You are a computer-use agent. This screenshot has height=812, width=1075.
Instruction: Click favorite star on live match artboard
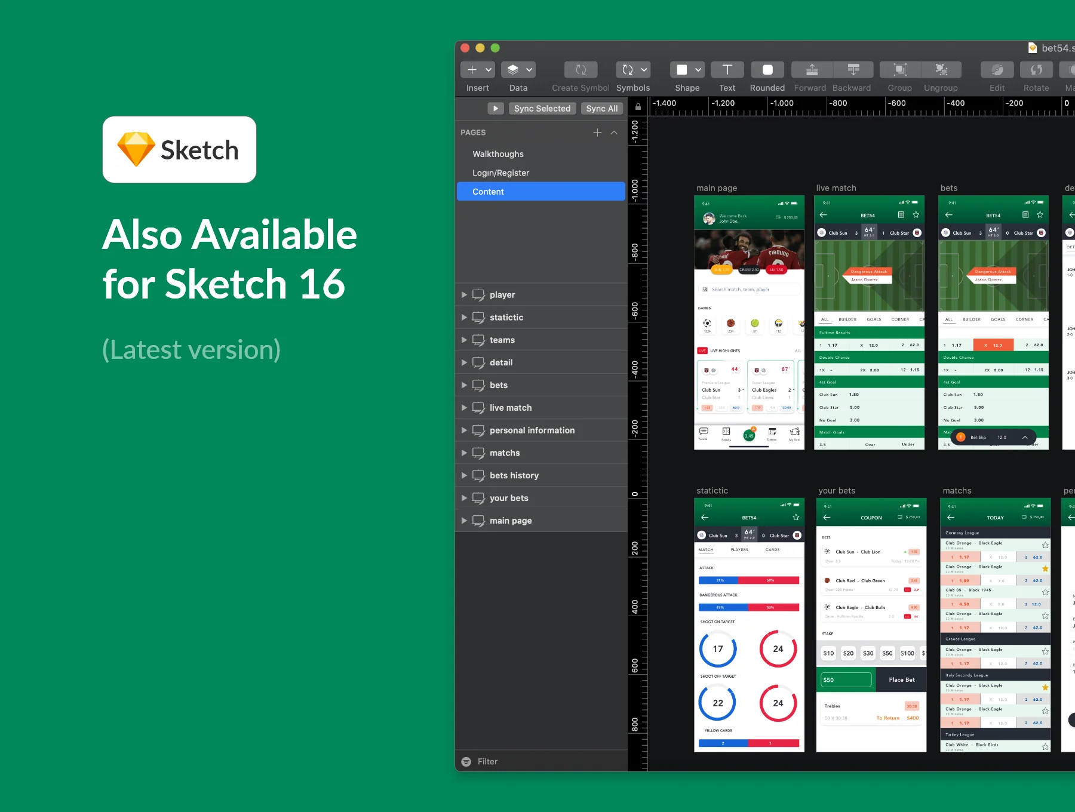[916, 215]
